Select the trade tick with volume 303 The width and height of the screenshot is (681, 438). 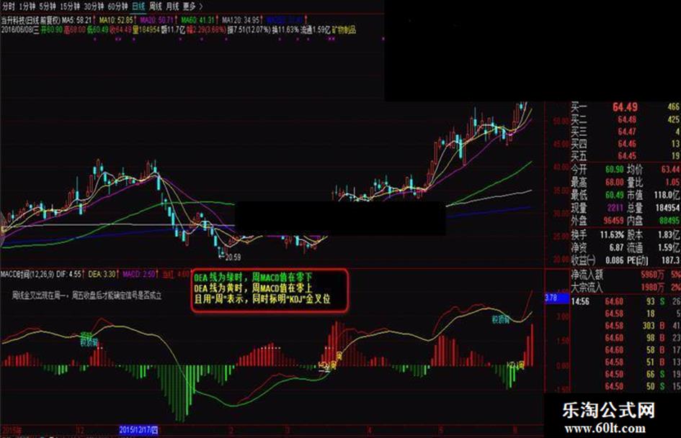coord(626,325)
